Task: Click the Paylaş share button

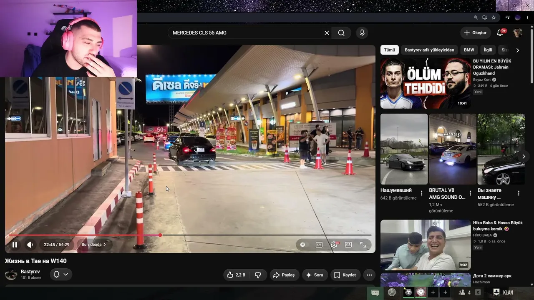Action: pos(284,275)
